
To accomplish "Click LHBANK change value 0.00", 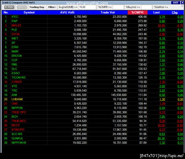I will coord(180,99).
